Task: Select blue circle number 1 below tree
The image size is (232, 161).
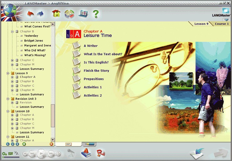Action: pyautogui.click(x=8, y=144)
